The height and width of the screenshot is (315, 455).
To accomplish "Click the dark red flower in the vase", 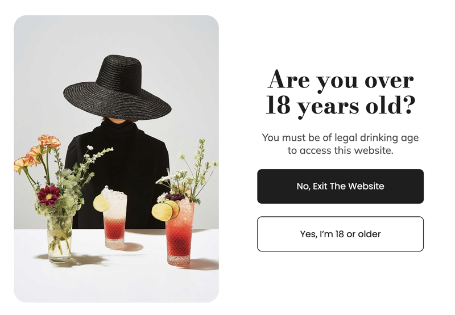I will [48, 195].
